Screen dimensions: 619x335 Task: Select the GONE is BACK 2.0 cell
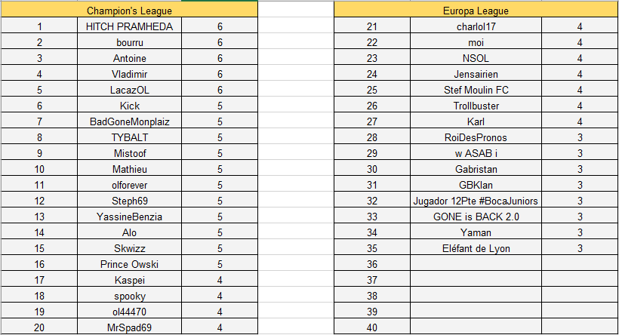(x=476, y=217)
